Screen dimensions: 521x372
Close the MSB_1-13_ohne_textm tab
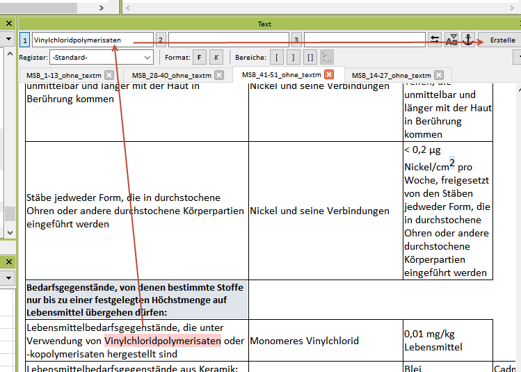pos(109,75)
